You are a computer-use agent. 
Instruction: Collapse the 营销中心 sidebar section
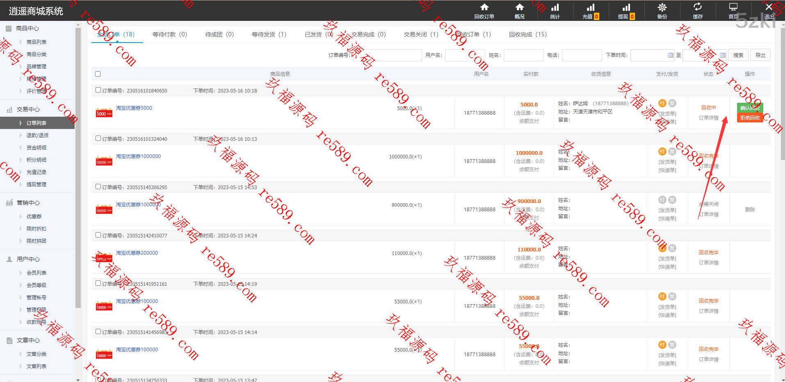pyautogui.click(x=28, y=203)
